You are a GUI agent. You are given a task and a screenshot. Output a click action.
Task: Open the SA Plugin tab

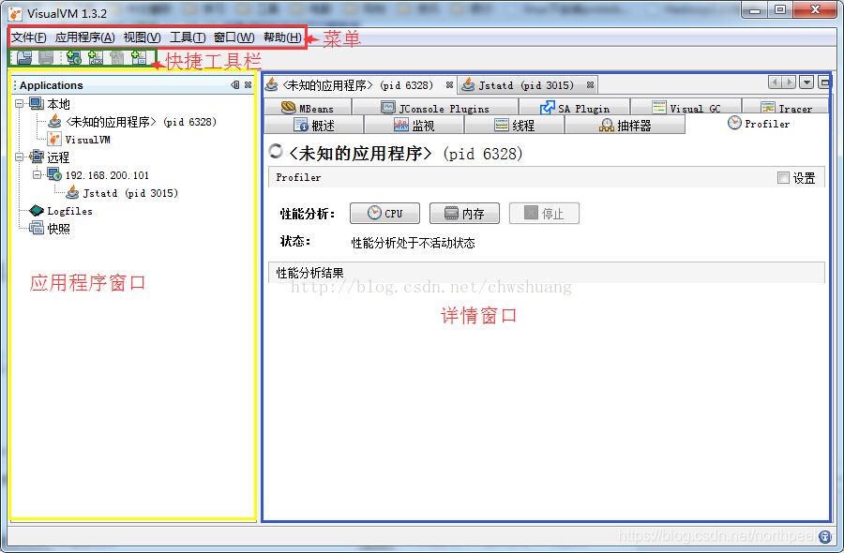574,108
